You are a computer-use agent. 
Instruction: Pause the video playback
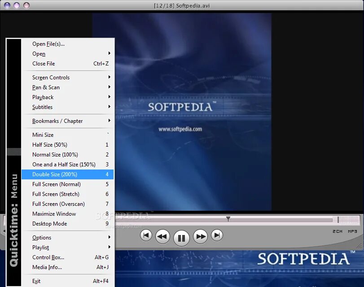tap(181, 238)
